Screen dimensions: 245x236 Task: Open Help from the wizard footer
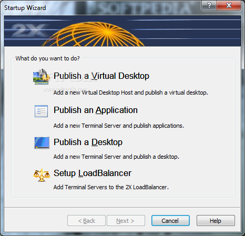click(216, 221)
